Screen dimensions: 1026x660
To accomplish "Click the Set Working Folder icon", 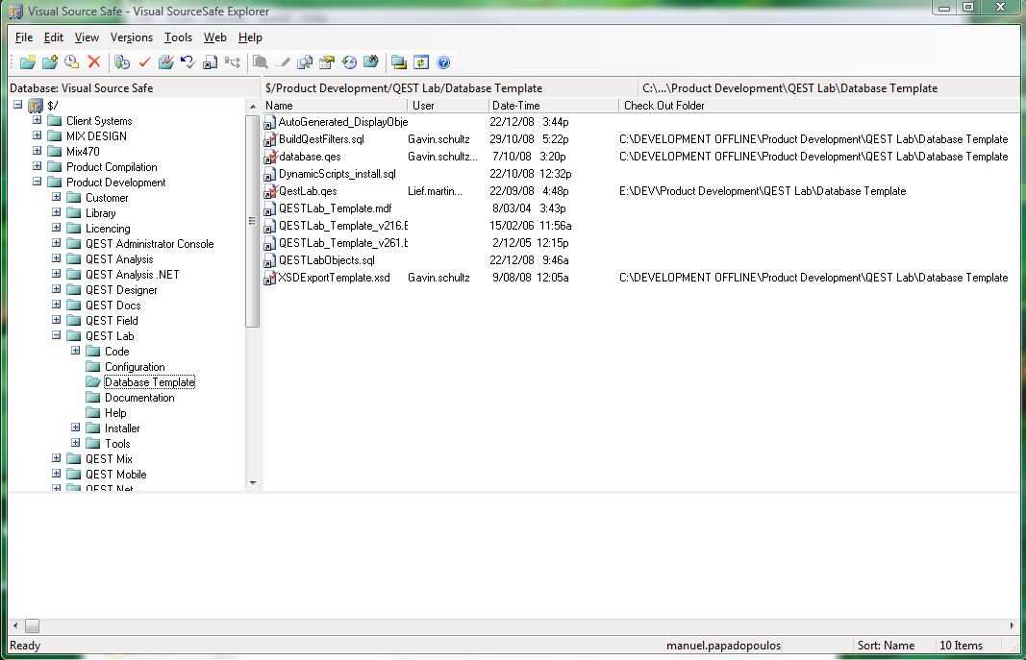I will (x=398, y=62).
